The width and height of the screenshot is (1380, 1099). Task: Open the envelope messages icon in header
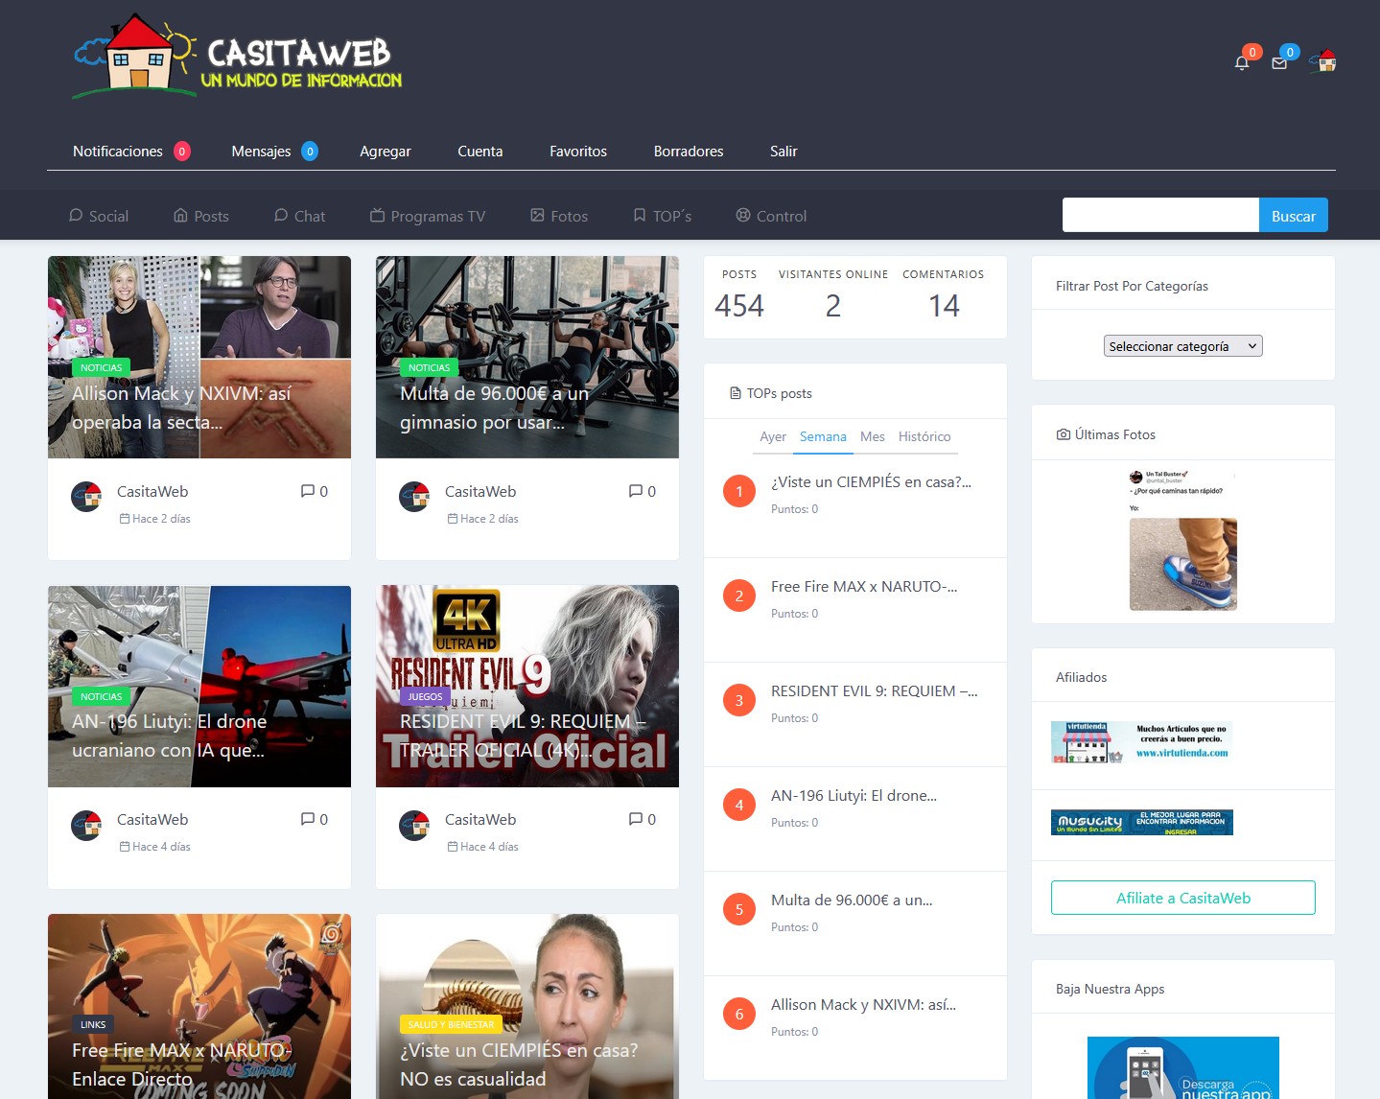point(1279,63)
